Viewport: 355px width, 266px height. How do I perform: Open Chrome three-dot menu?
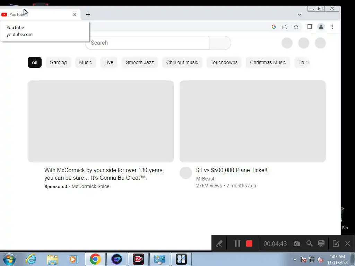pos(332,27)
